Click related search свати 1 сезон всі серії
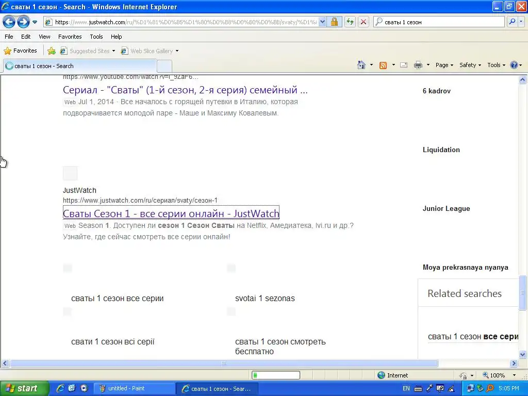528x396 pixels. [113, 342]
